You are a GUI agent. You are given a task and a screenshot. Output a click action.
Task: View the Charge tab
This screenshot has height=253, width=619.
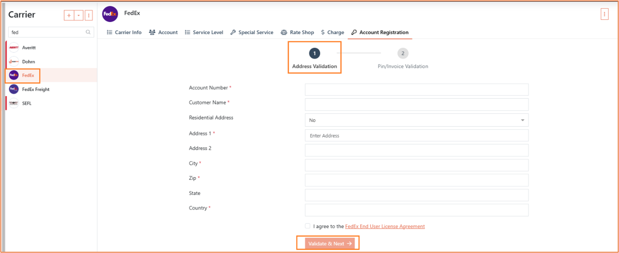pos(332,32)
